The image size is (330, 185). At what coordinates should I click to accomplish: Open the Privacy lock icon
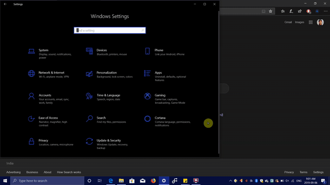pos(31,141)
